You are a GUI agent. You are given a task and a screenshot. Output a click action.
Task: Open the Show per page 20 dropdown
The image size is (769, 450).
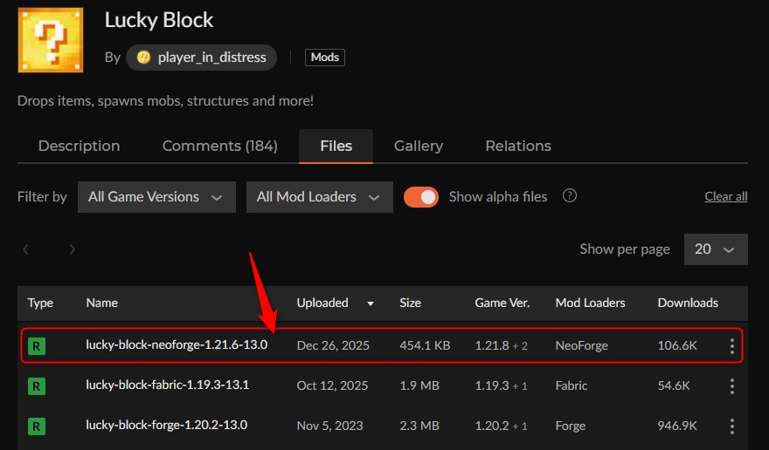click(x=715, y=249)
